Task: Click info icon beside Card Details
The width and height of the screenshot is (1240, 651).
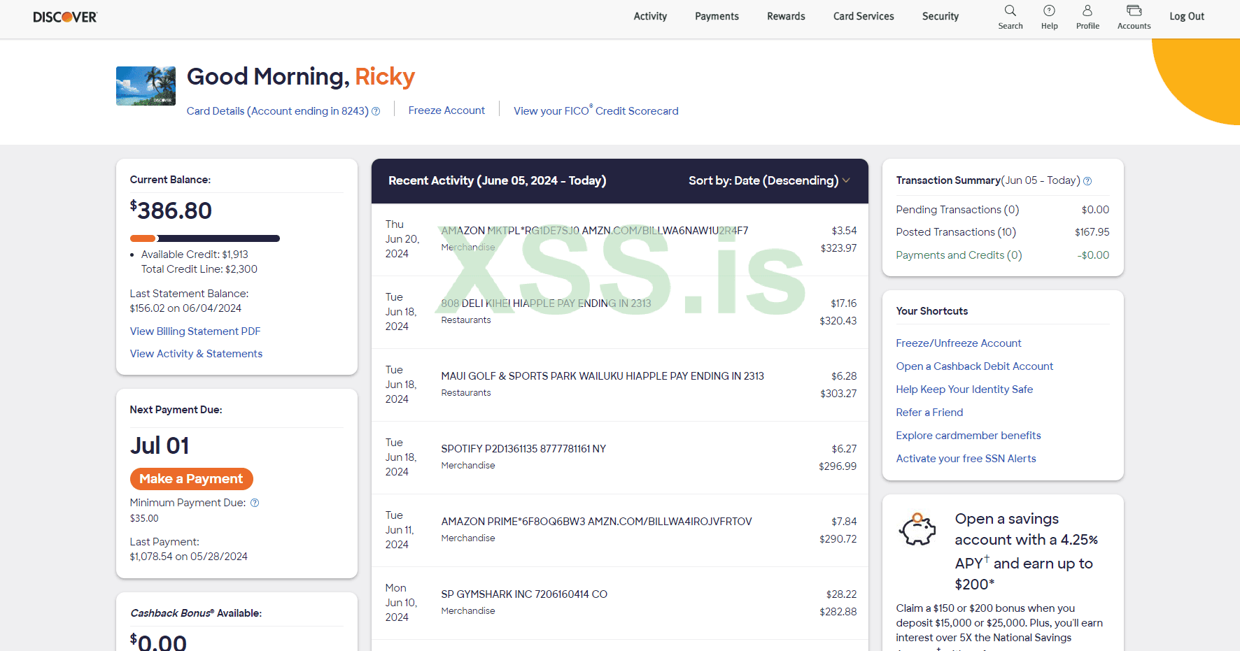Action: 376,111
